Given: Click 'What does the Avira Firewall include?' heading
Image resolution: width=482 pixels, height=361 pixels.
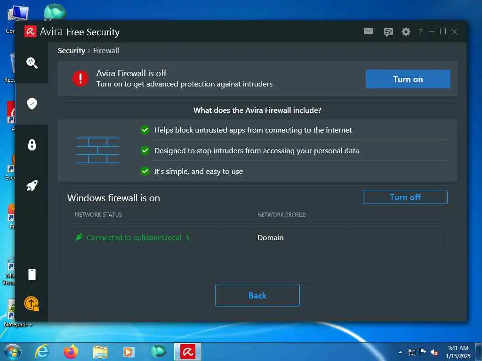Looking at the screenshot, I should tap(257, 110).
